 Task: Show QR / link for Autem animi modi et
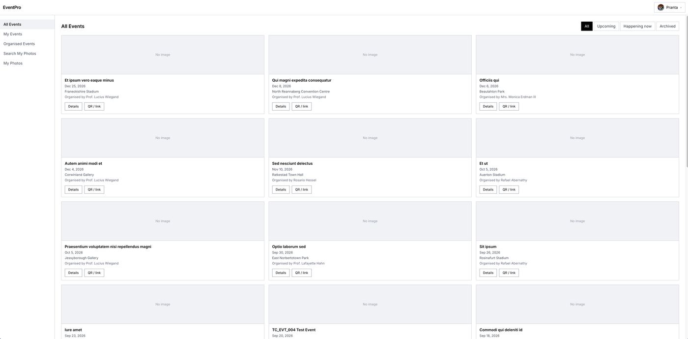point(94,189)
